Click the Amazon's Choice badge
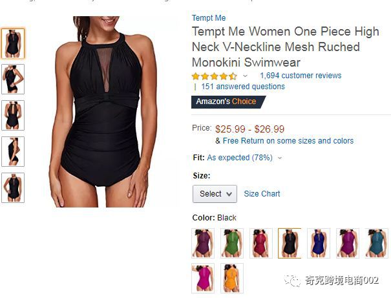391x298 pixels. 228,102
